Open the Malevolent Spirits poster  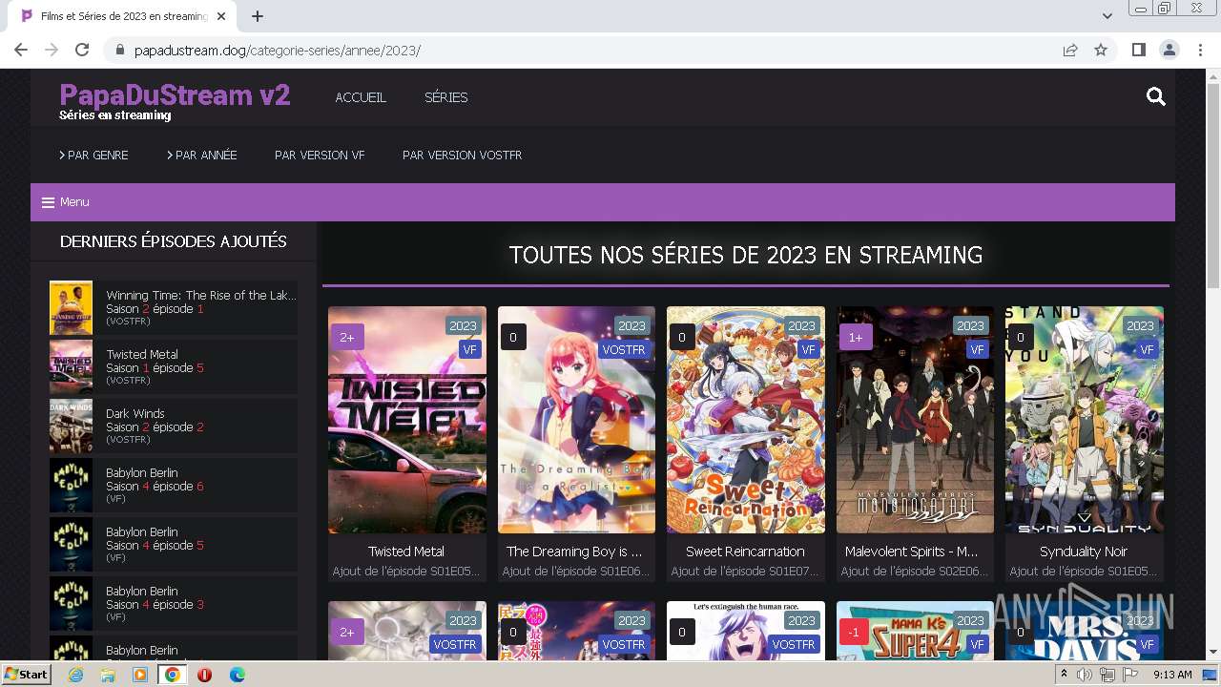pos(915,419)
